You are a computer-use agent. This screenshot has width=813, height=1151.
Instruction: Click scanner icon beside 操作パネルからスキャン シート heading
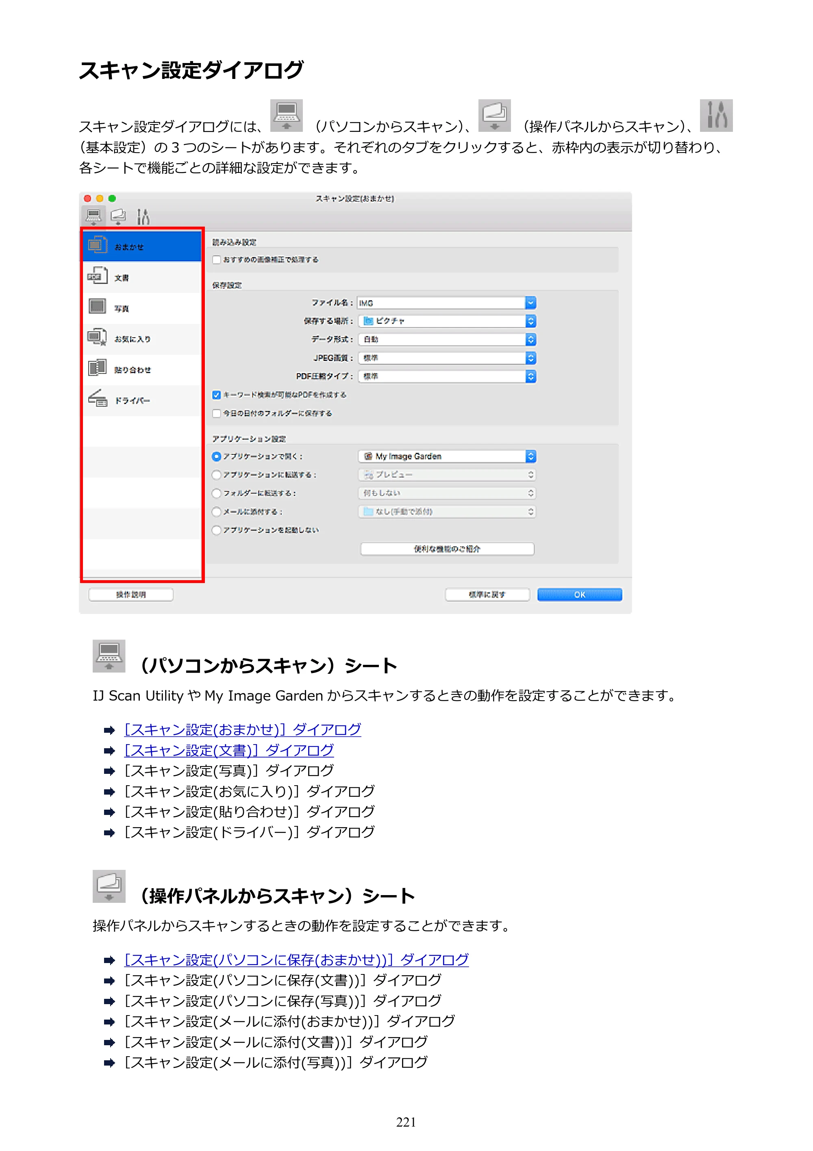[109, 886]
